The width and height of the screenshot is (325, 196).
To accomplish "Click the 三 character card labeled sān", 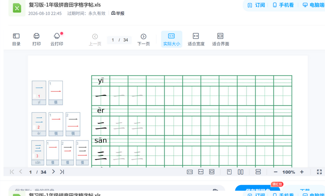I will pos(38,153).
